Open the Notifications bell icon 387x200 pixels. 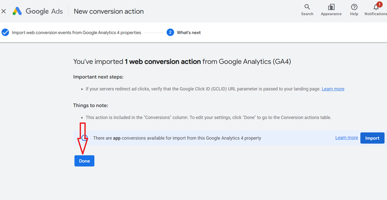pos(376,7)
